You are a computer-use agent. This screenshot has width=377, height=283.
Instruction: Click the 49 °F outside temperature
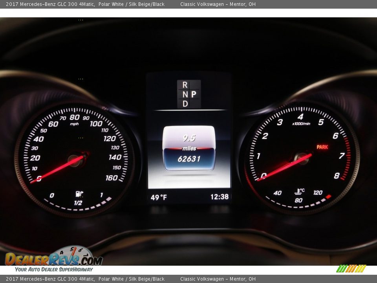(159, 197)
